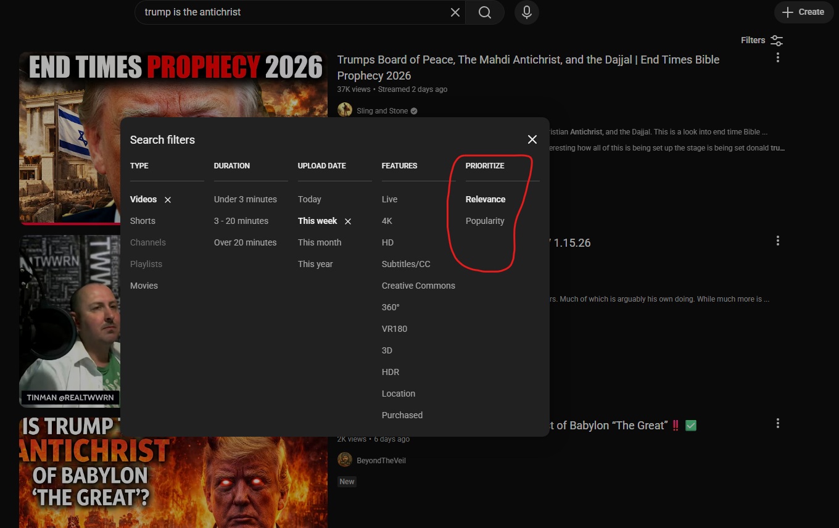Open the Babylon "The Great" video title
The image size is (839, 528).
click(624, 426)
